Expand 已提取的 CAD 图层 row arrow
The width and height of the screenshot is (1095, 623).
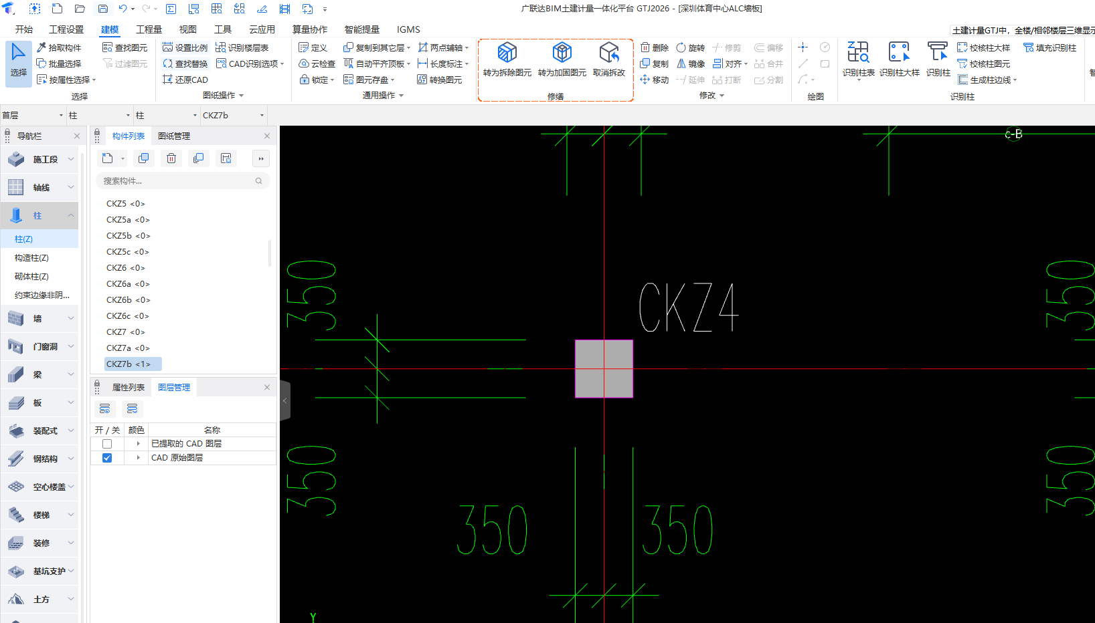(x=138, y=444)
